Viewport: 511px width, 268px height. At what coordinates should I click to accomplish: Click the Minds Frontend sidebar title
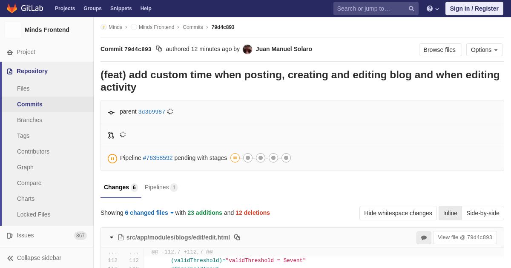click(x=47, y=30)
